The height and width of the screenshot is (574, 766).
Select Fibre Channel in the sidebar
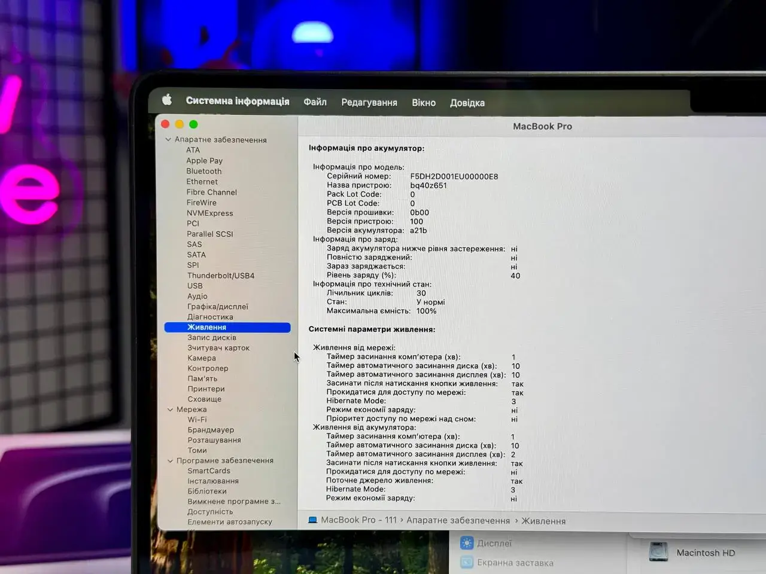pyautogui.click(x=211, y=192)
